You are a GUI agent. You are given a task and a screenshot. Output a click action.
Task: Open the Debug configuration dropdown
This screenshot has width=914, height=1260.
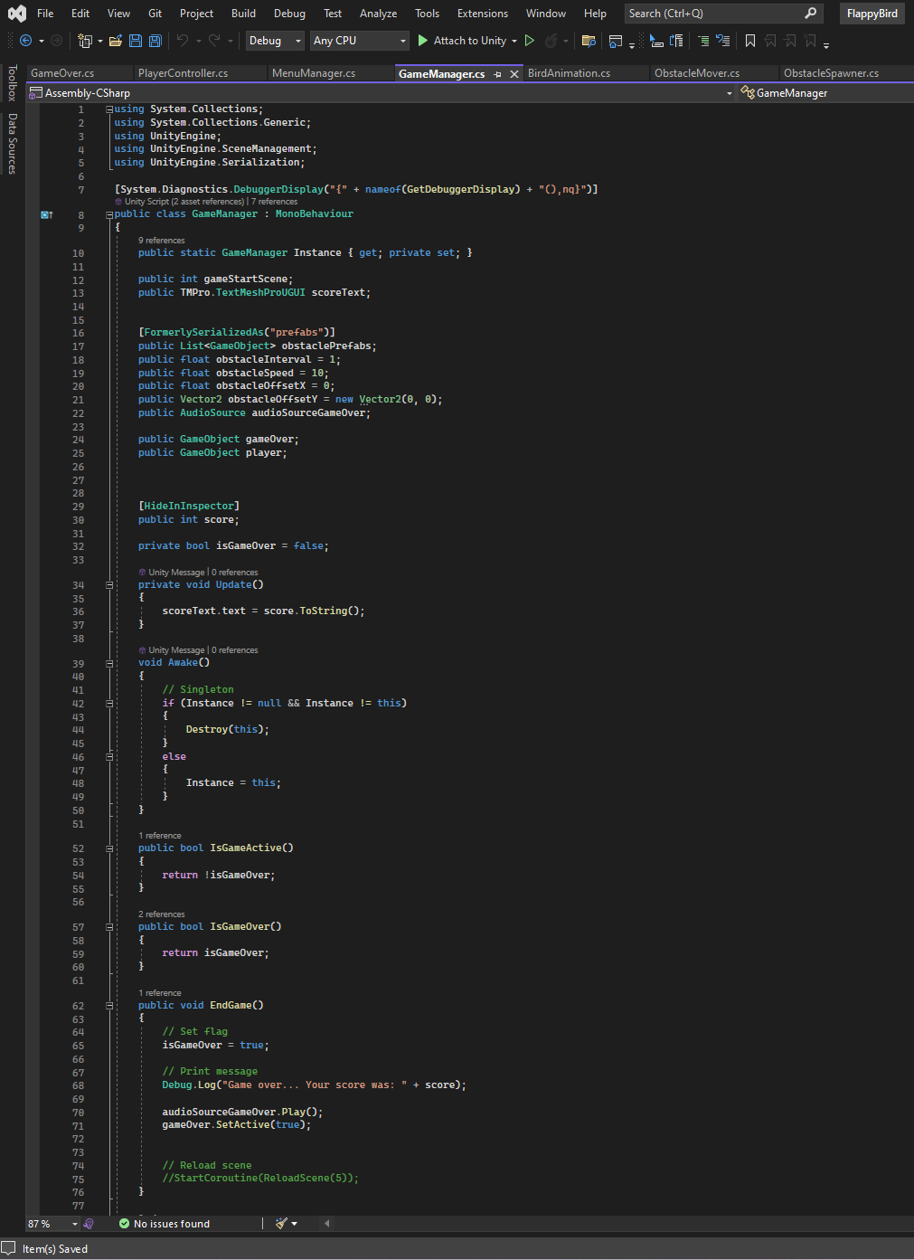click(274, 41)
